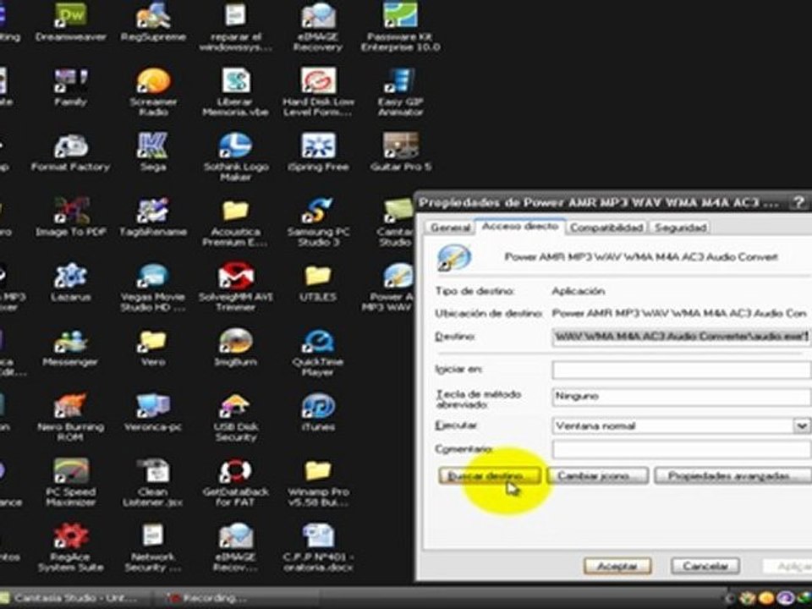Select the Acceso directo tab
The image size is (812, 609).
tap(520, 227)
